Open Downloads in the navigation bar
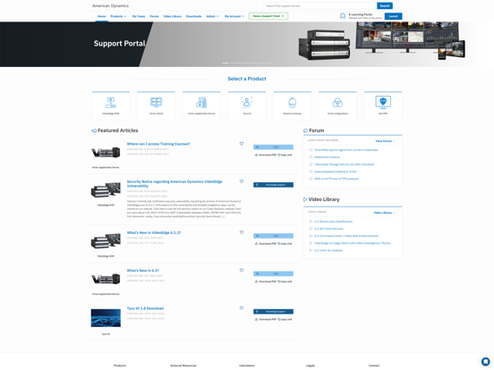Viewport: 494px width, 370px height. pos(194,16)
